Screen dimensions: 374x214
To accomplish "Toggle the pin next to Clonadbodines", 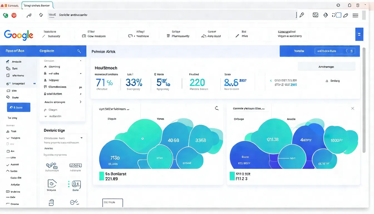I will coord(80,87).
